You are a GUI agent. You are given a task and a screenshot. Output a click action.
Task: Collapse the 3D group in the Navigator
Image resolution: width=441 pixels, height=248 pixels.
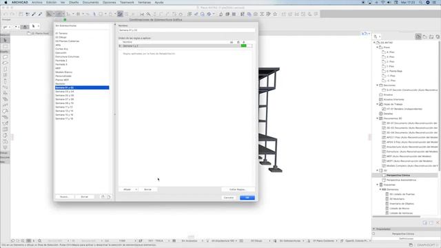[x=378, y=170]
